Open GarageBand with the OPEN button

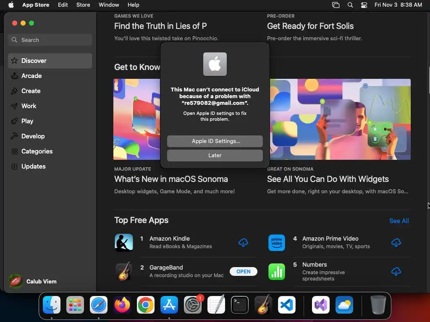[x=243, y=271]
